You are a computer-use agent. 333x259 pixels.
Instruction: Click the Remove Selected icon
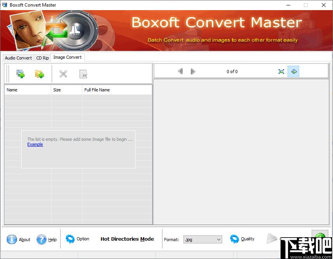pyautogui.click(x=63, y=73)
